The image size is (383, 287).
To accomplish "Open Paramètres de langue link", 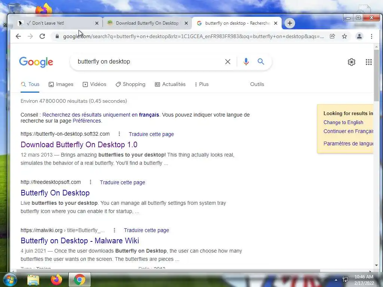I will click(348, 143).
